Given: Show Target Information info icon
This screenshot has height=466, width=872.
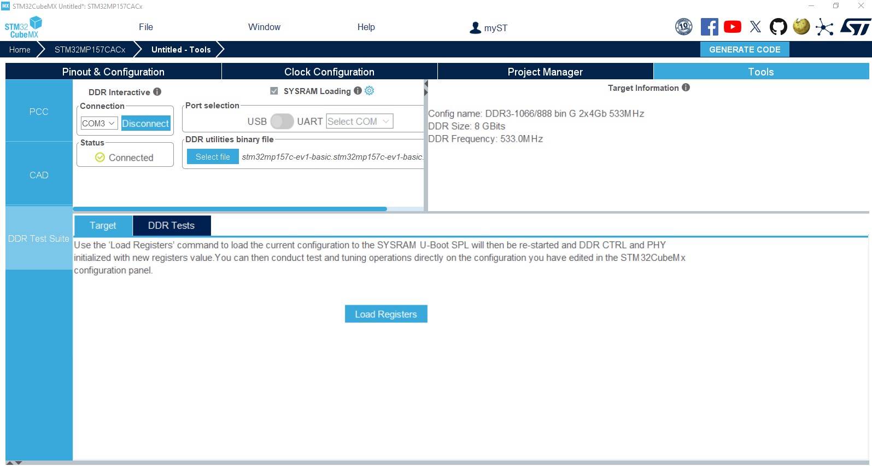Looking at the screenshot, I should [x=686, y=88].
